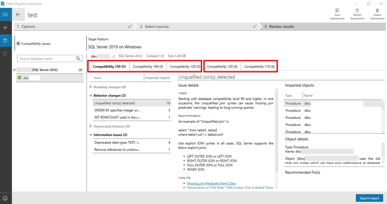The image size is (387, 204).
Task: Open the hamburger navigation menu
Action: pyautogui.click(x=5, y=14)
